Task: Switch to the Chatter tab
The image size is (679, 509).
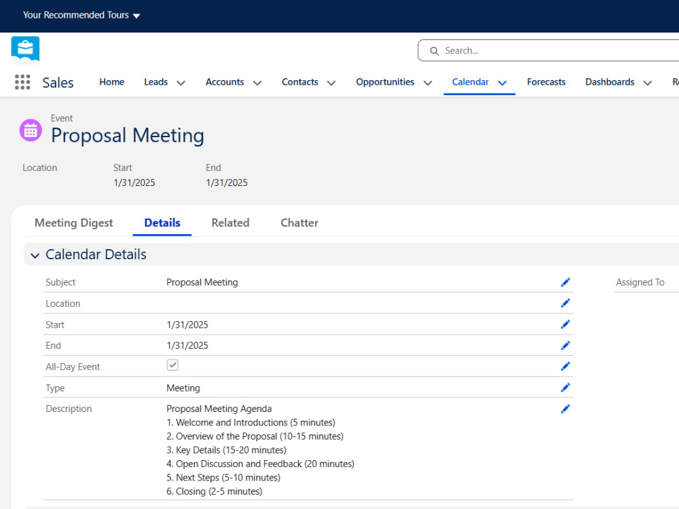Action: click(x=299, y=223)
